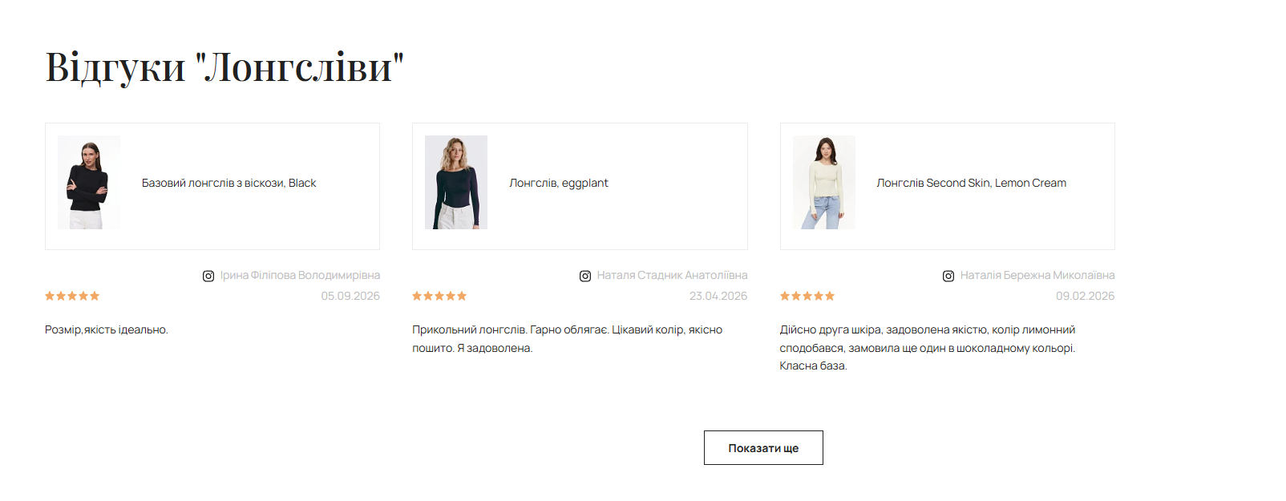This screenshot has width=1286, height=501.
Task: Open "Лонгслів Second Skin, Lemon Cream" link
Action: click(972, 183)
